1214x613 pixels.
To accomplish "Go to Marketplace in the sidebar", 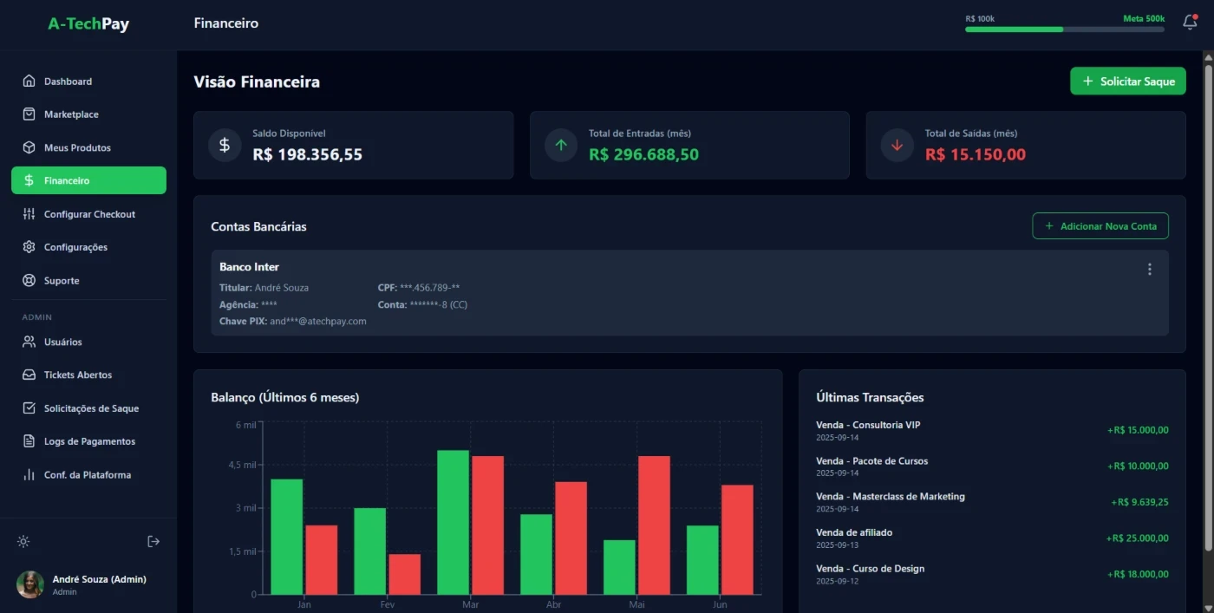I will coord(71,114).
